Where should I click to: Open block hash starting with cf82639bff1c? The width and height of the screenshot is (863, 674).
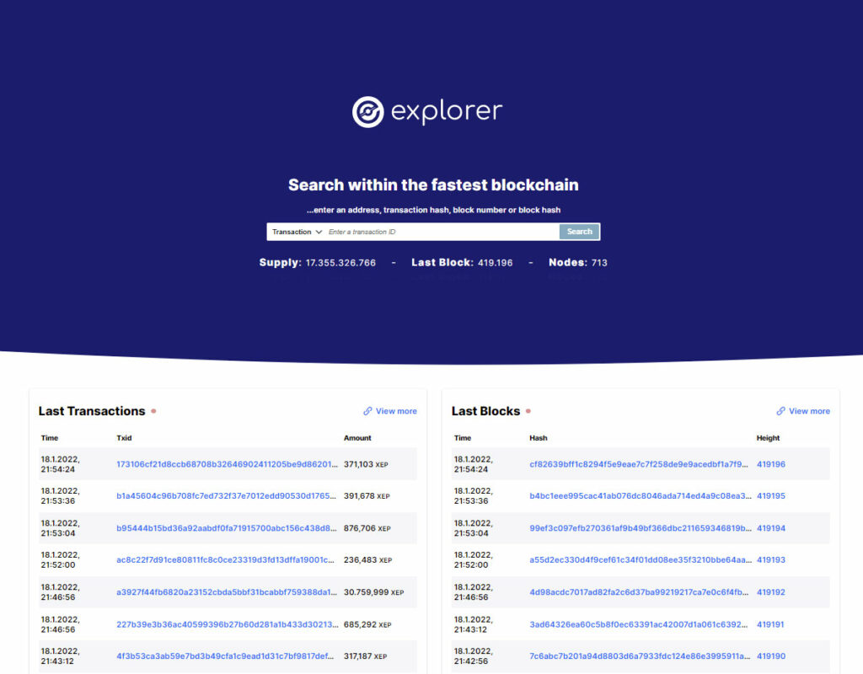tap(640, 464)
